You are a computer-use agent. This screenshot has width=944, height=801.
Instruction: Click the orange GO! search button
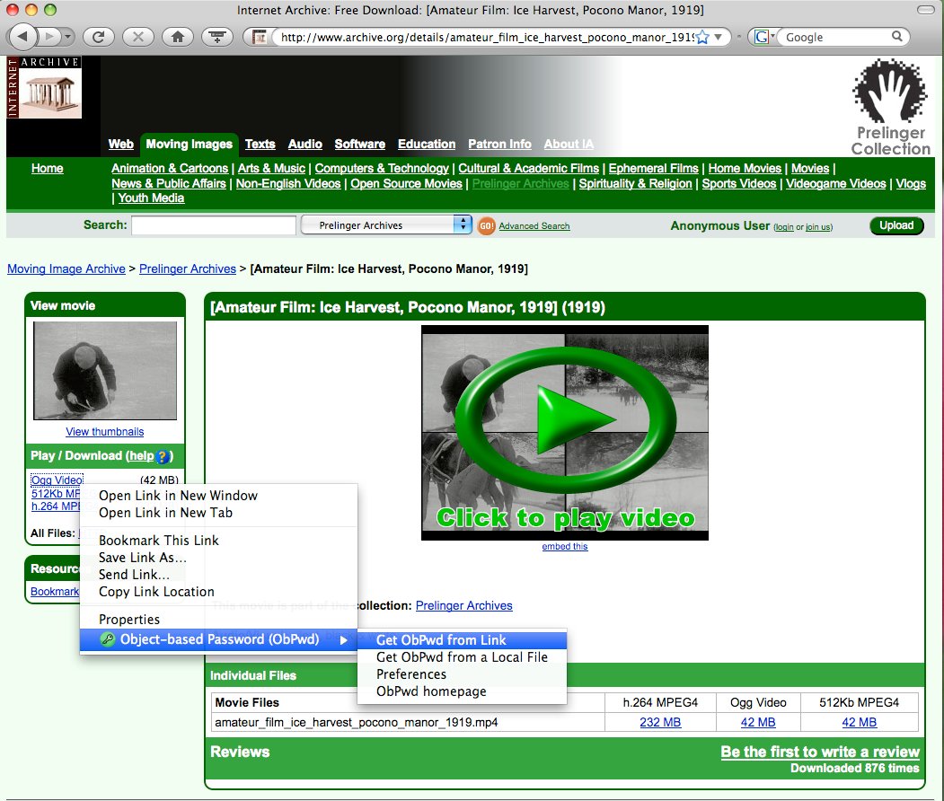click(x=487, y=225)
